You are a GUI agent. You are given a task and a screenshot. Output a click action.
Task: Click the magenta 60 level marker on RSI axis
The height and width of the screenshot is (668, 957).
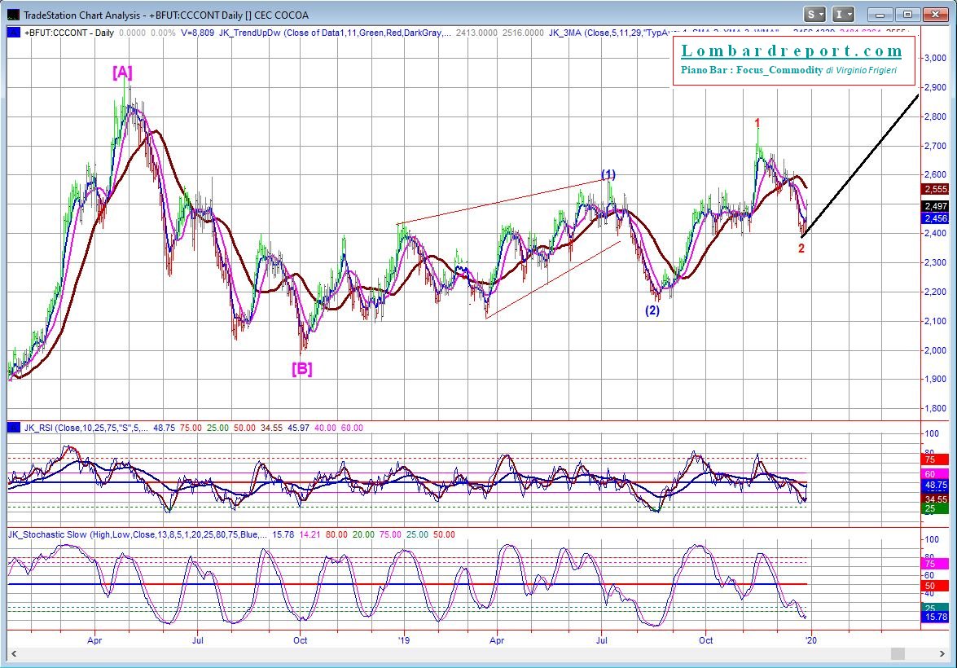(935, 474)
